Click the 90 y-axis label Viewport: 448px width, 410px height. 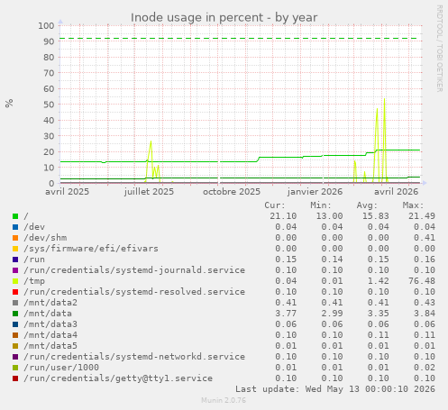tap(49, 41)
